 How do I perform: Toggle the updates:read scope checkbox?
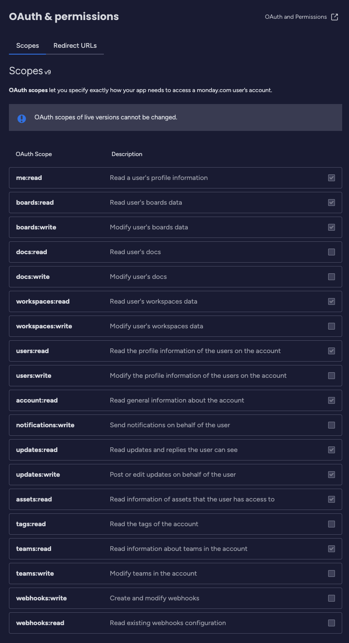click(332, 450)
